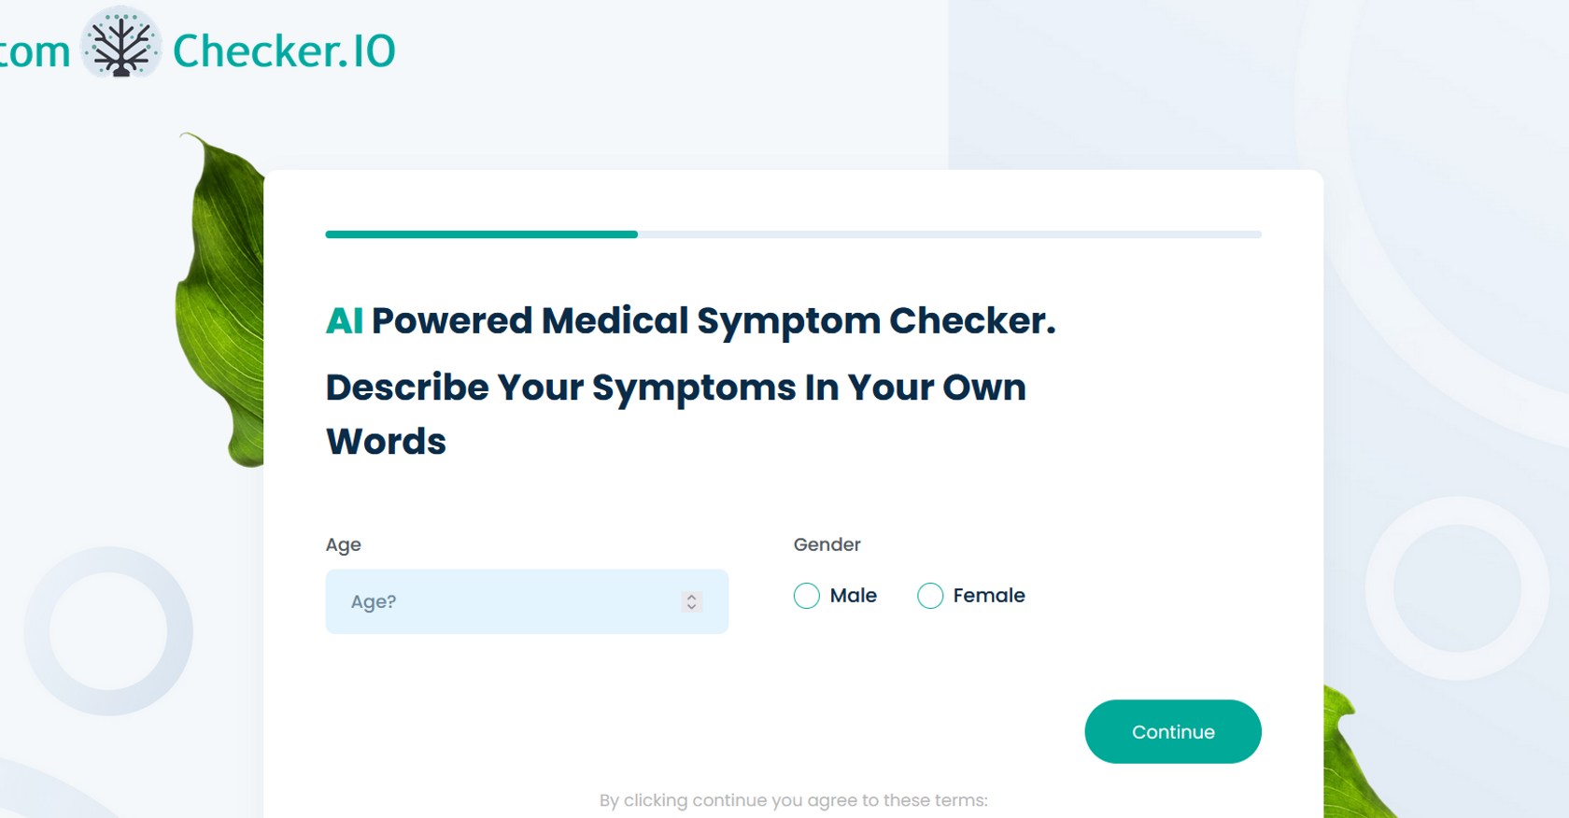Click the filled green portion of progress bar
This screenshot has height=818, width=1569.
coord(481,234)
